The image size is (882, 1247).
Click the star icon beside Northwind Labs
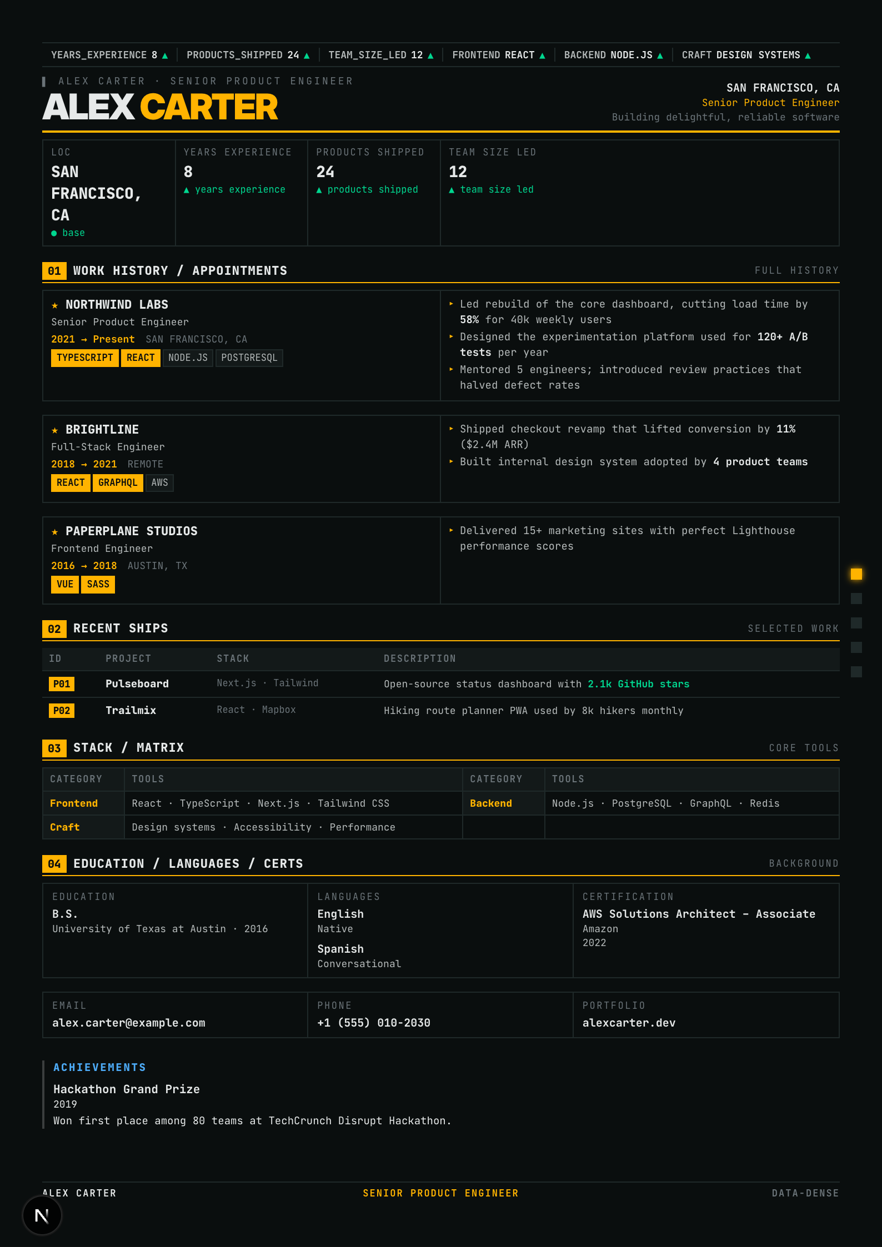(55, 305)
